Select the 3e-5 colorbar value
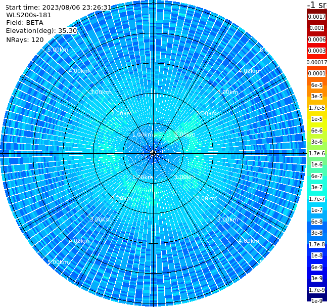The height and width of the screenshot is (307, 327). pos(317,96)
